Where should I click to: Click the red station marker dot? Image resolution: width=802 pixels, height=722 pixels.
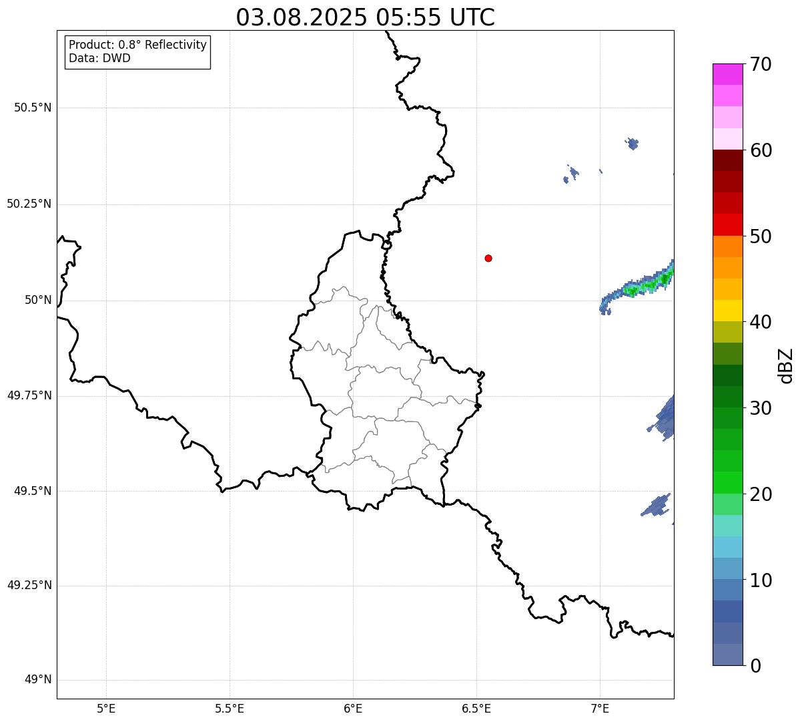point(488,258)
